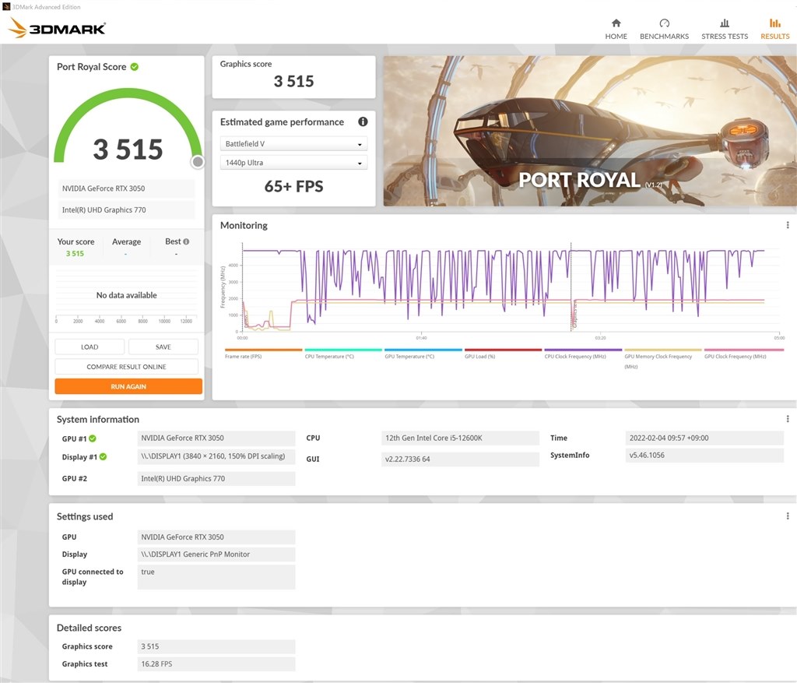Click the DISPLAY1 Generic PnP Monitor value
Viewport: 797px width, 683px height.
coord(216,554)
